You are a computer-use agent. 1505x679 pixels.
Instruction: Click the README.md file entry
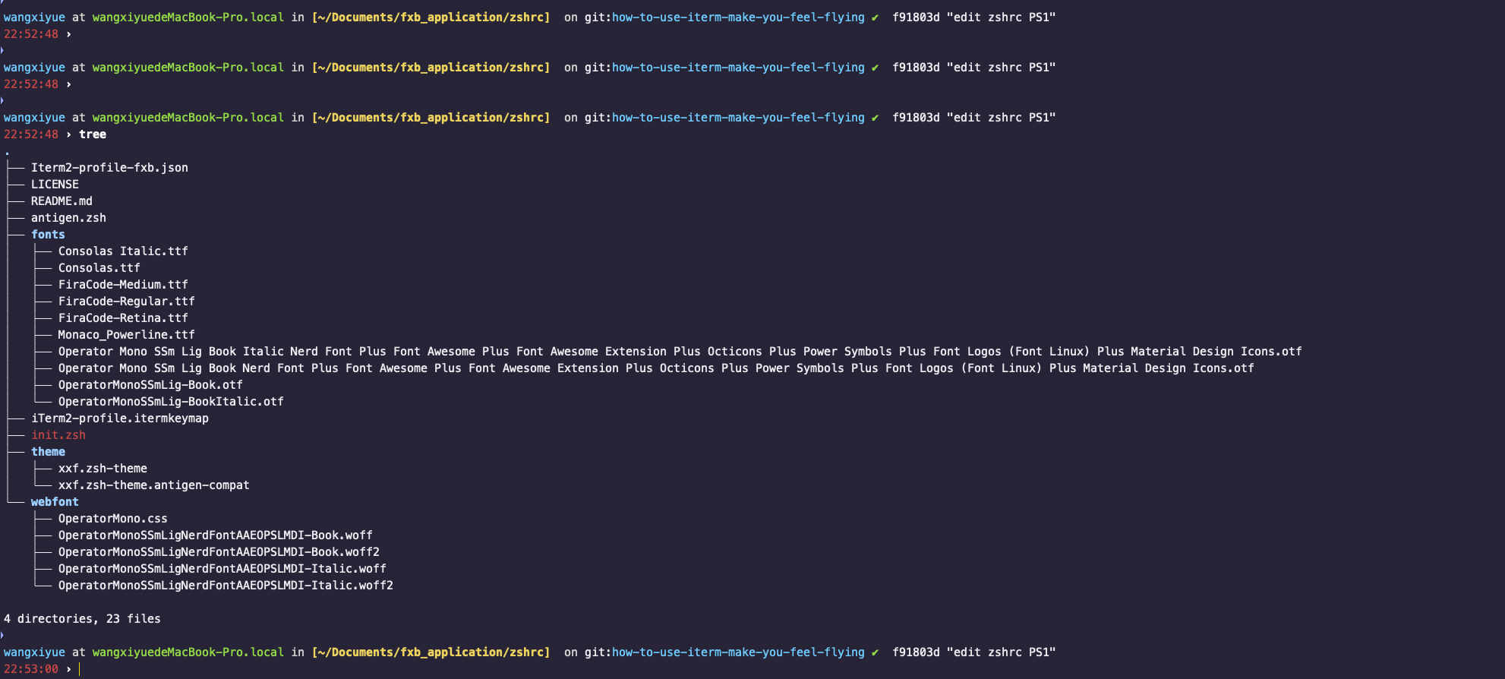click(x=62, y=201)
